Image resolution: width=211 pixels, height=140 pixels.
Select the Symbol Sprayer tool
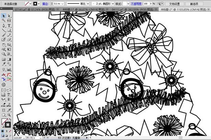[x=3, y=69]
